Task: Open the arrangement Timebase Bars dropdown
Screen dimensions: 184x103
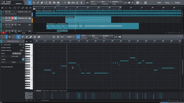Action: click(x=106, y=2)
